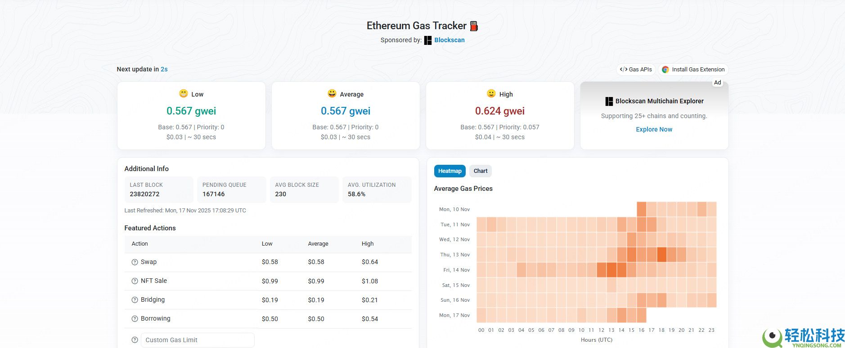The width and height of the screenshot is (845, 348).
Task: Click the help icon next to Bridging
Action: click(134, 300)
